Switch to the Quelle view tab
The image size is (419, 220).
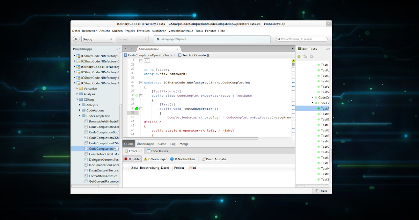tap(129, 144)
